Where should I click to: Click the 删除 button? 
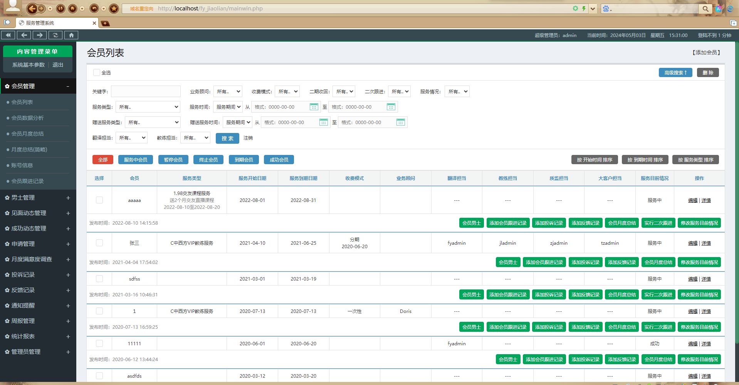tap(708, 72)
